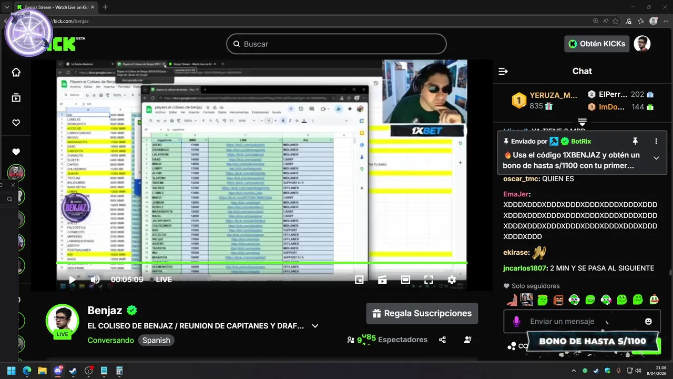The height and width of the screenshot is (379, 673).
Task: Click ElPerr second place gifter
Action: 620,94
